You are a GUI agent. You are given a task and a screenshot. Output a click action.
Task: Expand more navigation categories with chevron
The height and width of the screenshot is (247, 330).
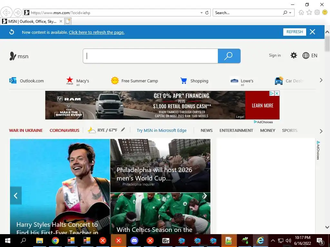coord(321,131)
